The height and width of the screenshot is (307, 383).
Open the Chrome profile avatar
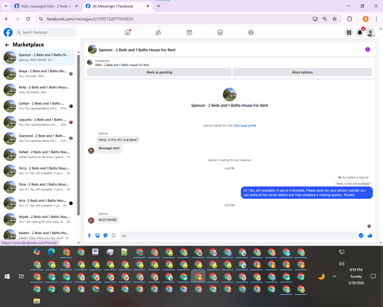click(x=365, y=19)
